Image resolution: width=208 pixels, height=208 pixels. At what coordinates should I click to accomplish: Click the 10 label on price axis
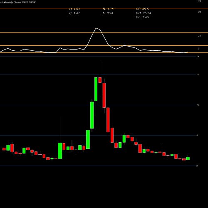click(198, 105)
